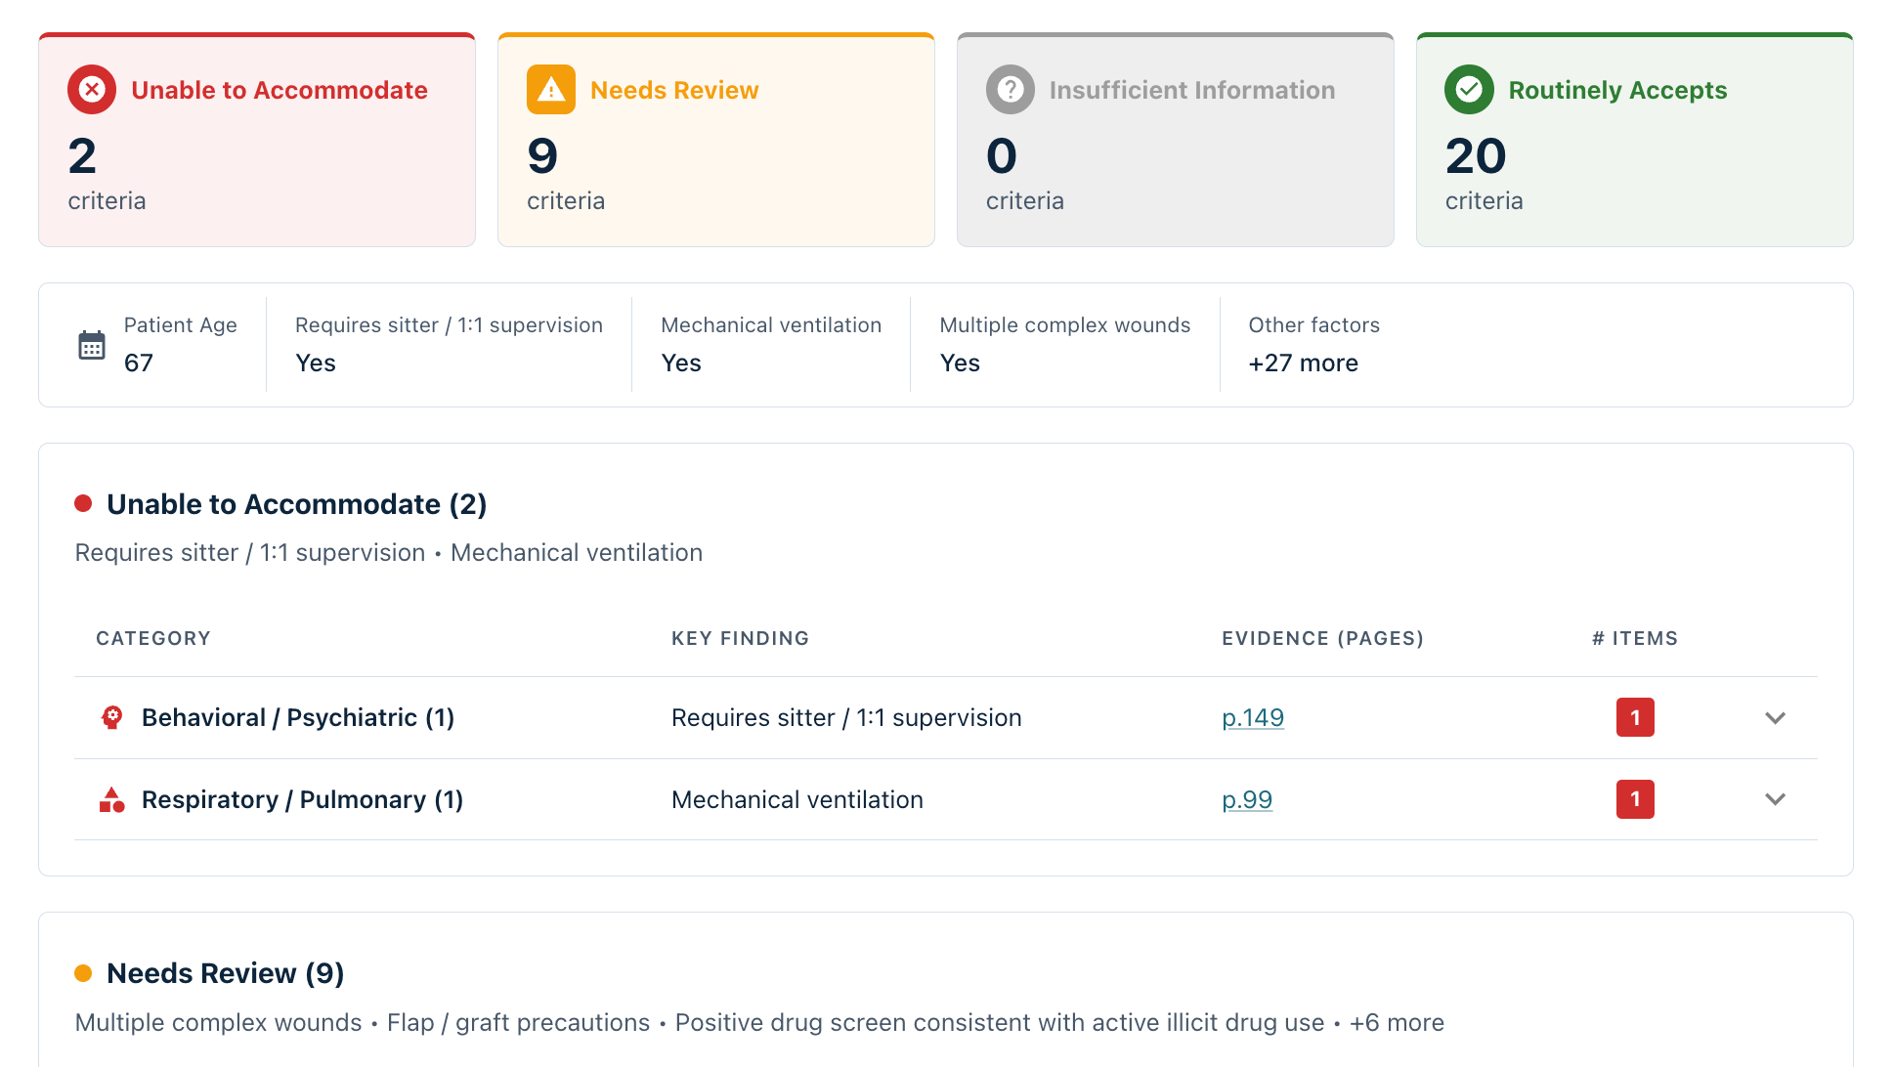Click the orange warning Needs Review icon
Image resolution: width=1894 pixels, height=1067 pixels.
pyautogui.click(x=551, y=90)
